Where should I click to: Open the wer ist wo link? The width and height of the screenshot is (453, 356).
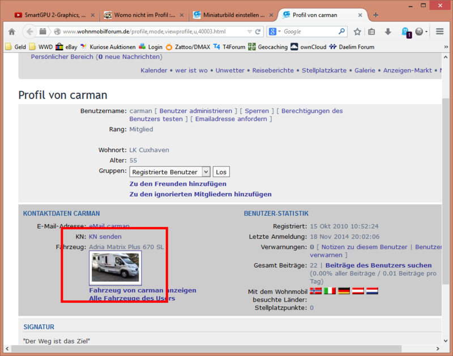[191, 70]
